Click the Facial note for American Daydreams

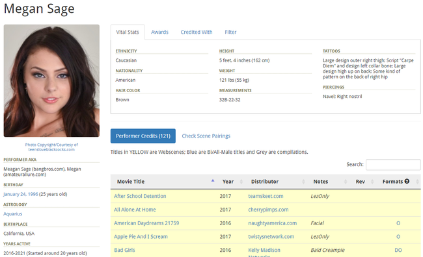click(x=318, y=223)
